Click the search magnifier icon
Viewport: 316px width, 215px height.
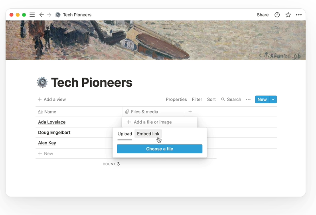tap(223, 100)
